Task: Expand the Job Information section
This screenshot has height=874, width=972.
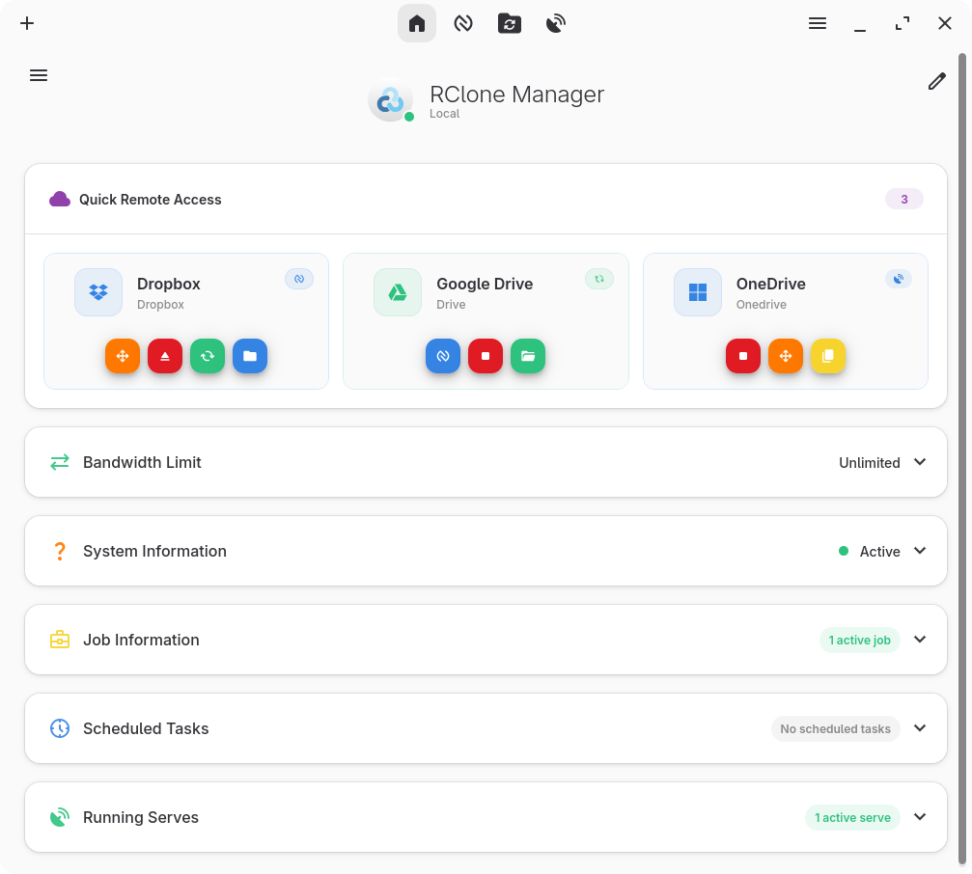Action: point(920,640)
